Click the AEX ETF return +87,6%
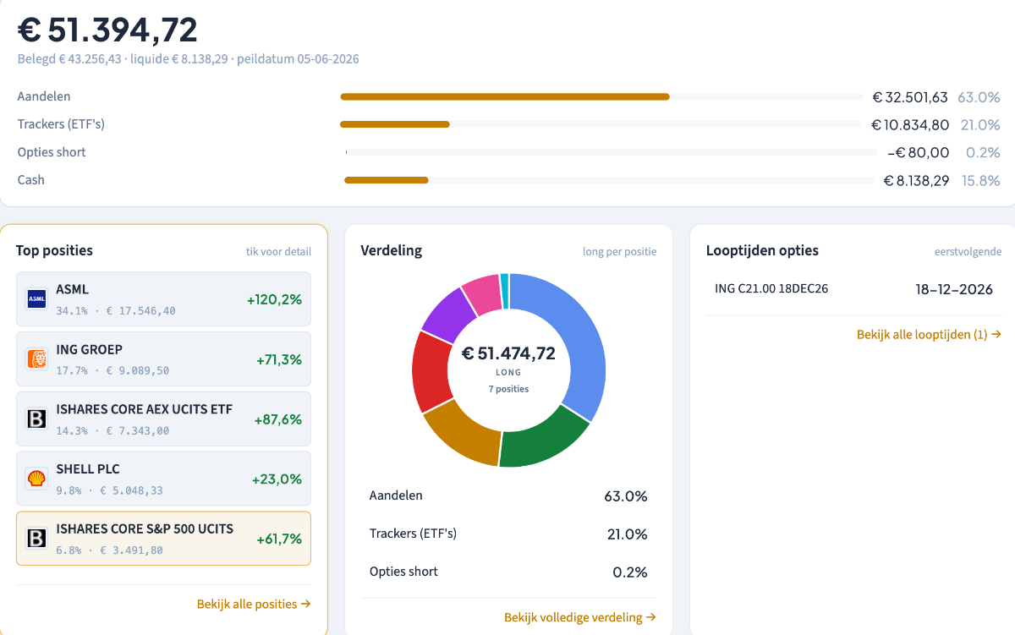 point(279,419)
